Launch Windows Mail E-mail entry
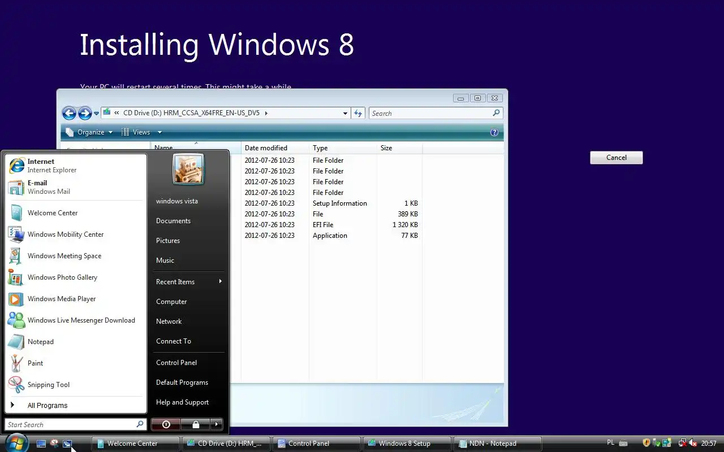 pyautogui.click(x=76, y=187)
